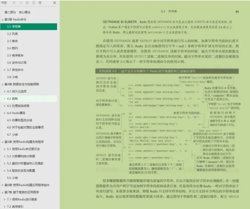Open bookmark 4.6 关于性能方面的注意事项
The image size is (250, 209).
pos(25,128)
